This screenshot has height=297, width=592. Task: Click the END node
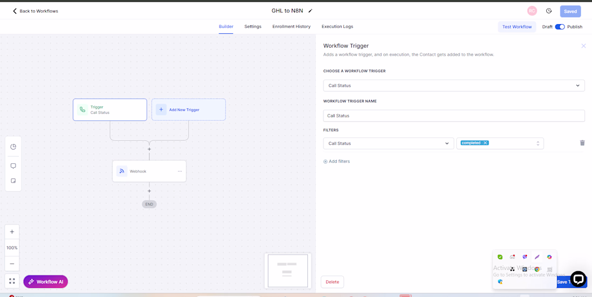coord(149,204)
